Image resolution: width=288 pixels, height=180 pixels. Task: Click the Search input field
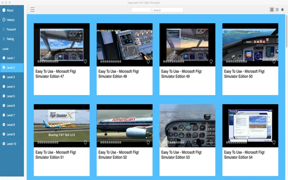[x=157, y=10]
